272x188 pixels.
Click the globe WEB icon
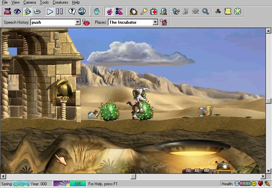click(82, 12)
